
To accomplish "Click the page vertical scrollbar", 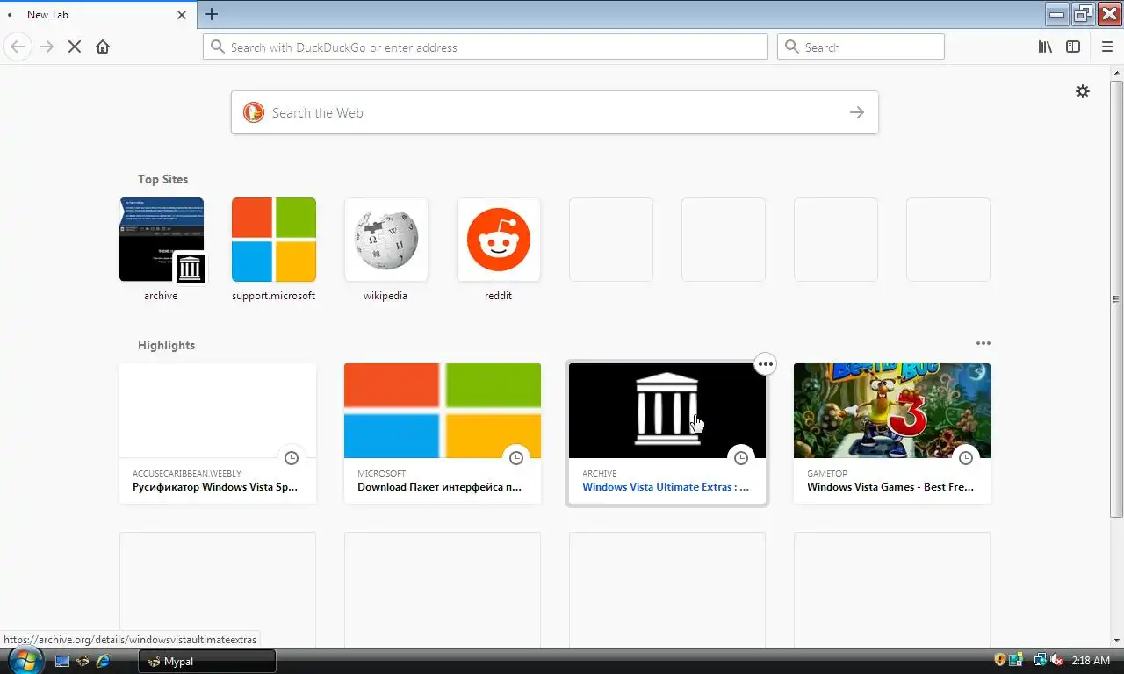I will click(1117, 298).
